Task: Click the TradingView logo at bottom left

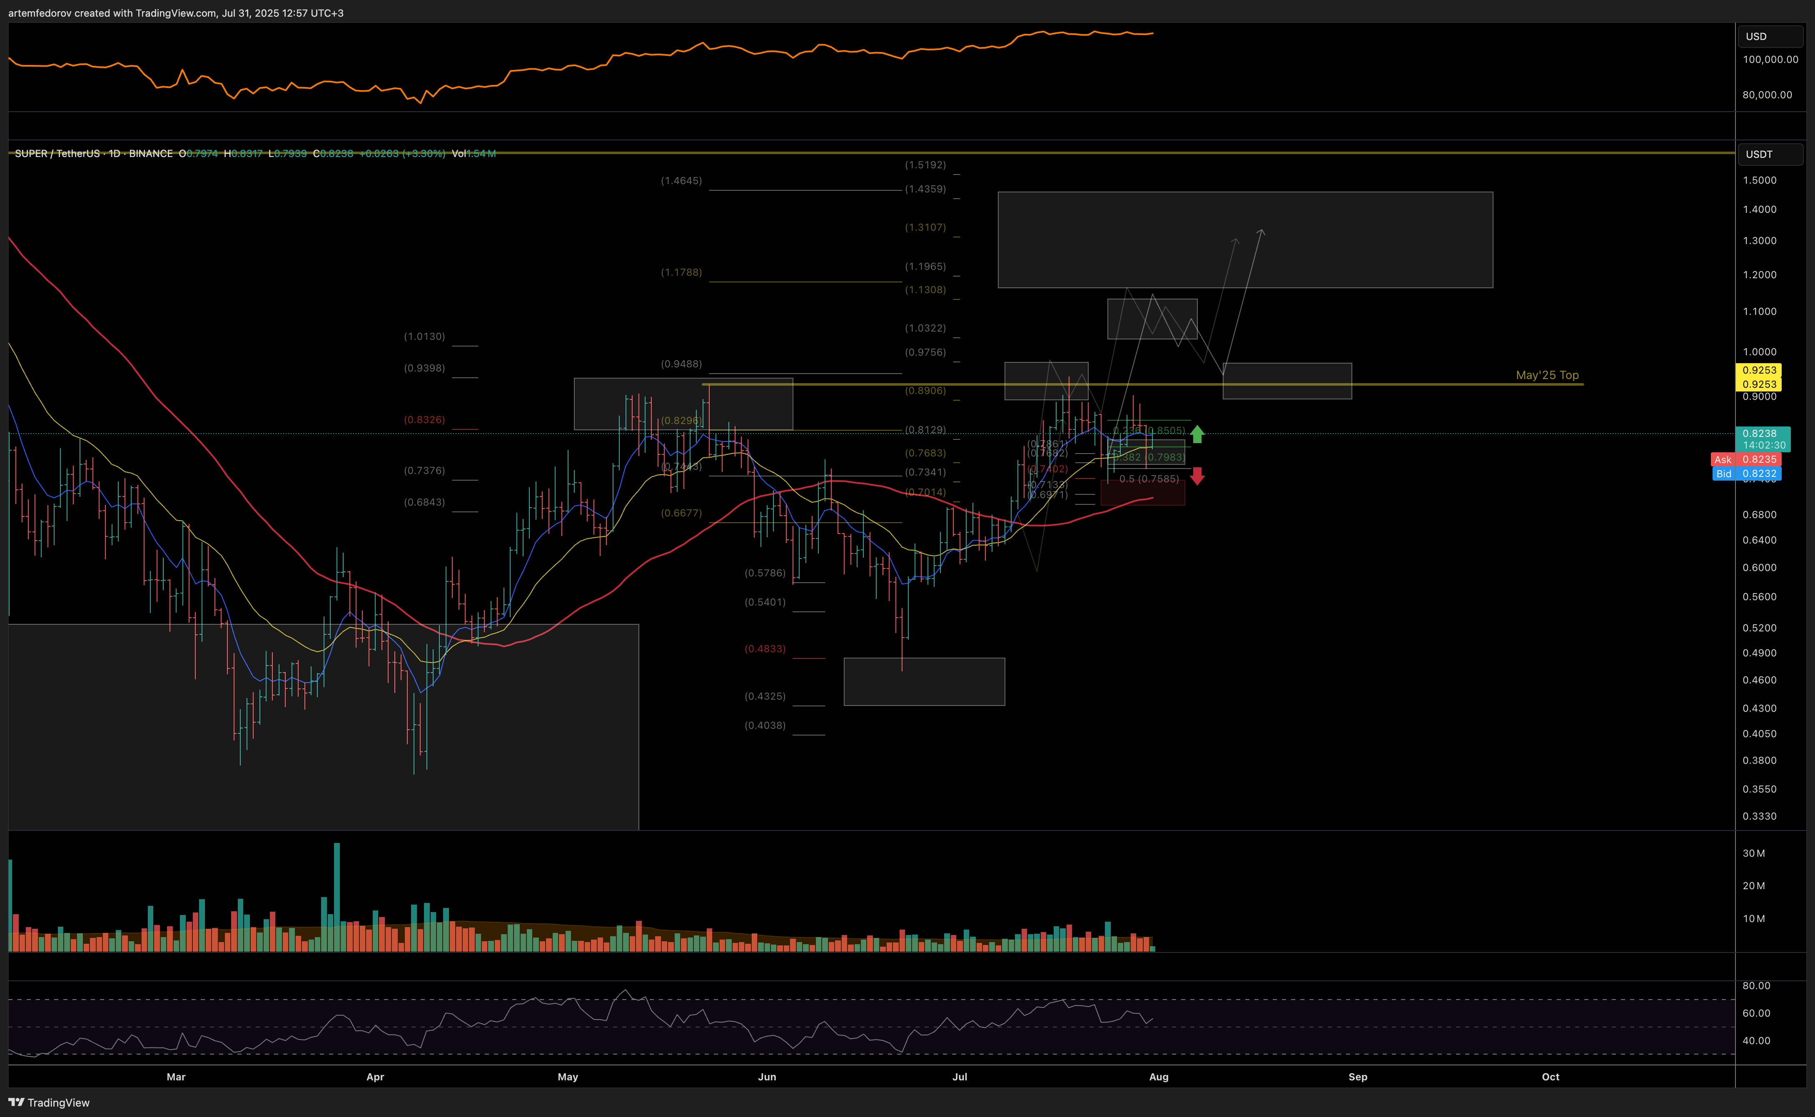Action: pyautogui.click(x=49, y=1102)
